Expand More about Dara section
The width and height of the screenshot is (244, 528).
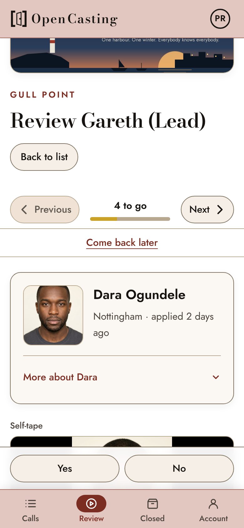pos(122,377)
